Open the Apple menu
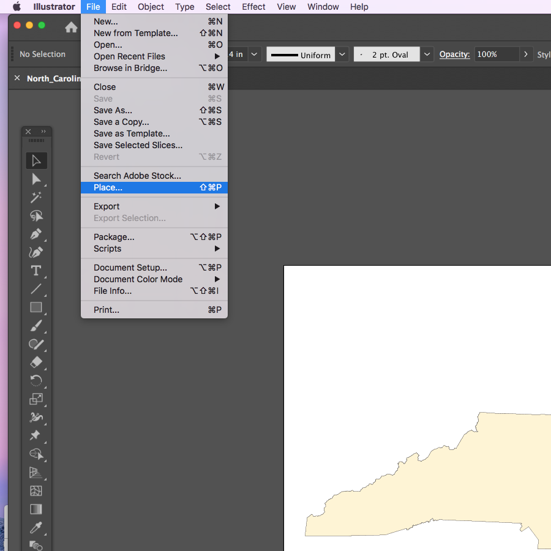The height and width of the screenshot is (551, 551). [x=17, y=7]
